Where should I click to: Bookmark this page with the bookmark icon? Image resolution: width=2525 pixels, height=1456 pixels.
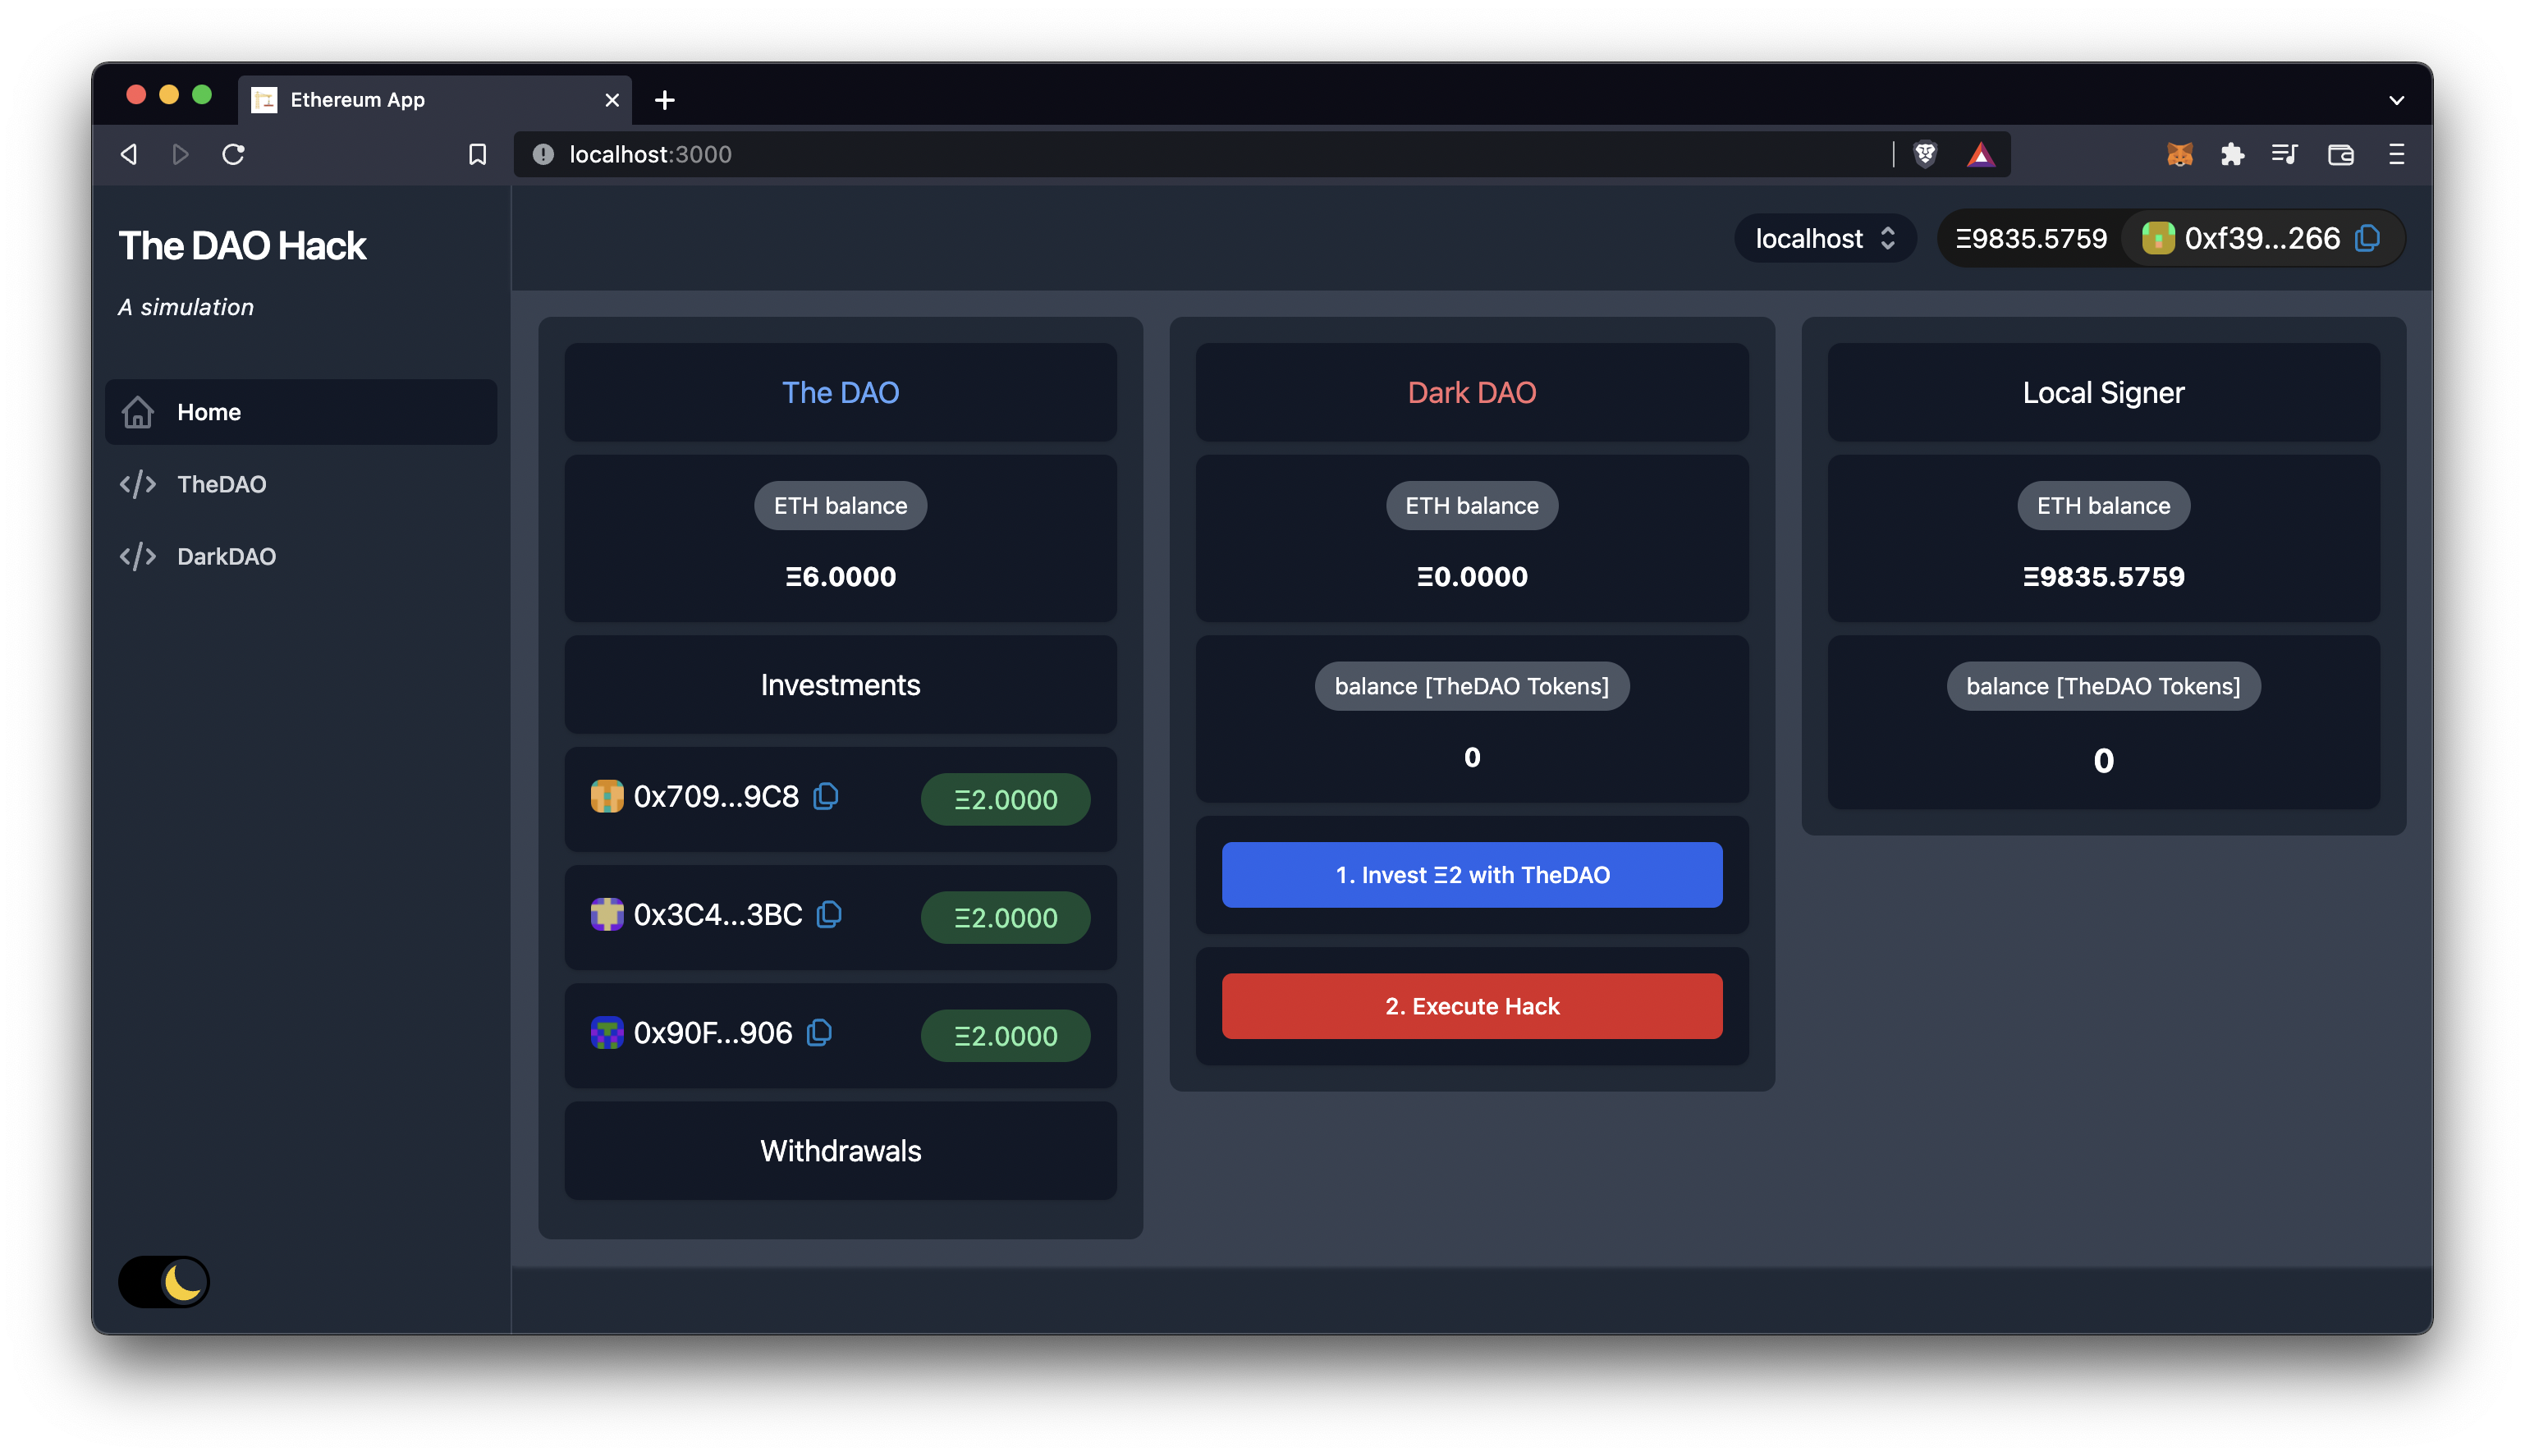pos(477,154)
